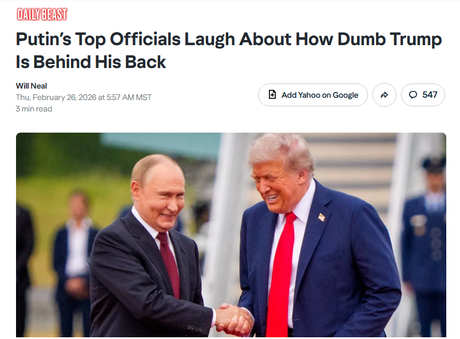Open author Will Neal's profile

[31, 86]
